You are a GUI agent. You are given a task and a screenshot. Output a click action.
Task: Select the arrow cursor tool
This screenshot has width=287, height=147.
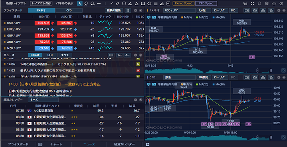pos(79,3)
